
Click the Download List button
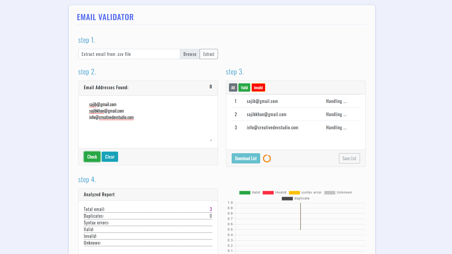(x=246, y=158)
